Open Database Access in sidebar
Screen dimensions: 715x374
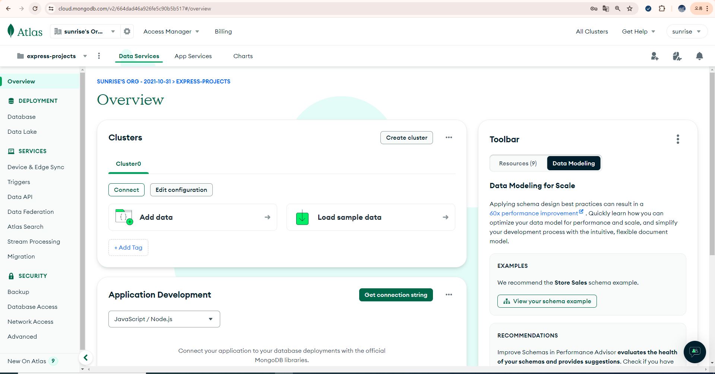coord(32,307)
